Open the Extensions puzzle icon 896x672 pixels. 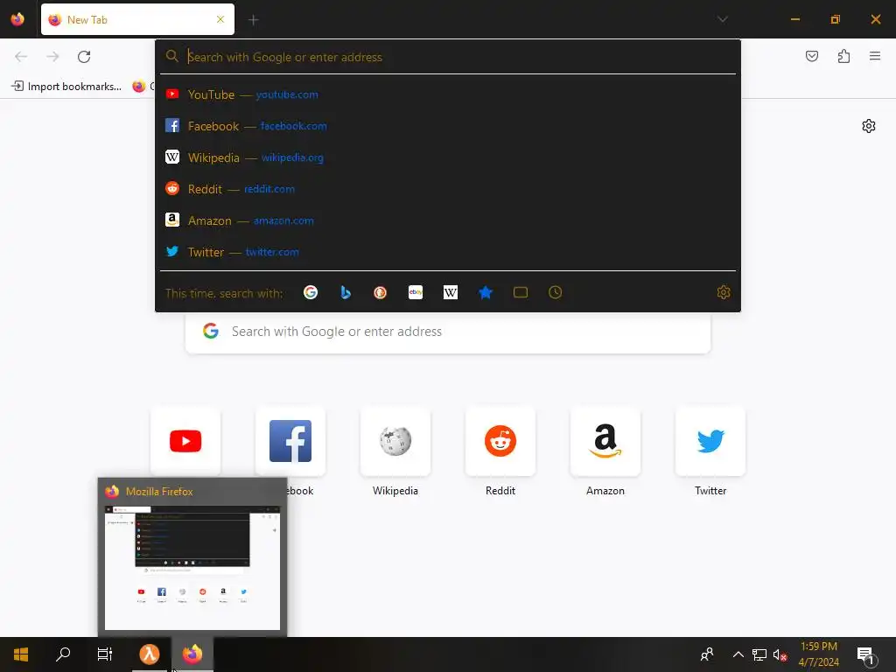843,56
